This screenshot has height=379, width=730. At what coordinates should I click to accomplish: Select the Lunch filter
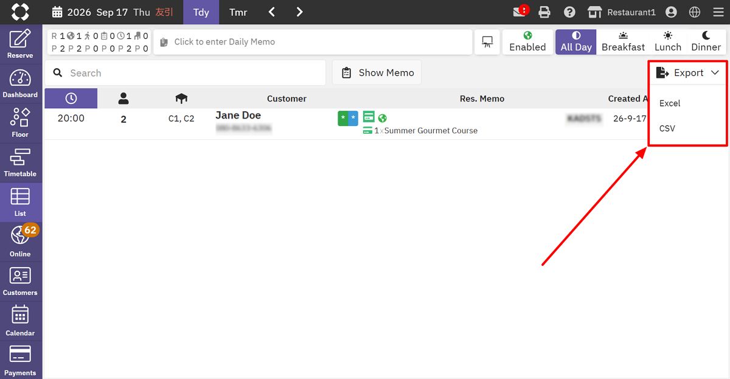(668, 42)
